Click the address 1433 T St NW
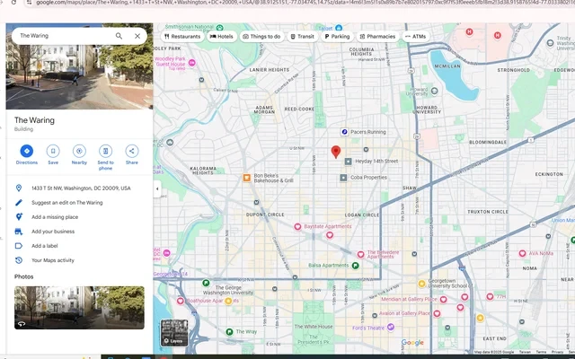This screenshot has width=575, height=359. [81, 188]
